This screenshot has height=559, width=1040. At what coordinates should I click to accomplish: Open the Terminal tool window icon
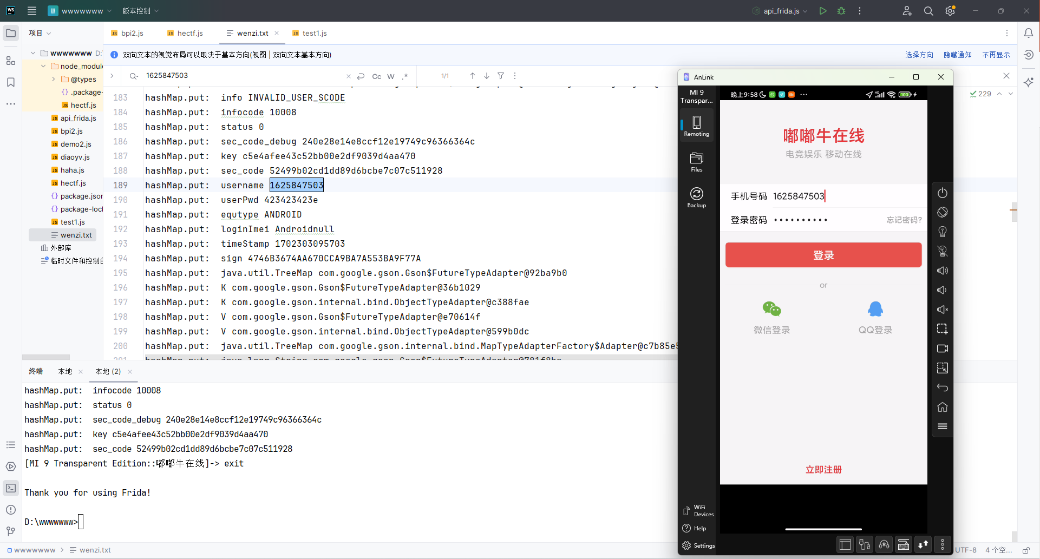point(11,488)
